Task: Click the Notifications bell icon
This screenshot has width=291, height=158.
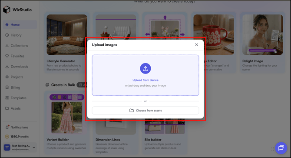Action: pyautogui.click(x=7, y=127)
